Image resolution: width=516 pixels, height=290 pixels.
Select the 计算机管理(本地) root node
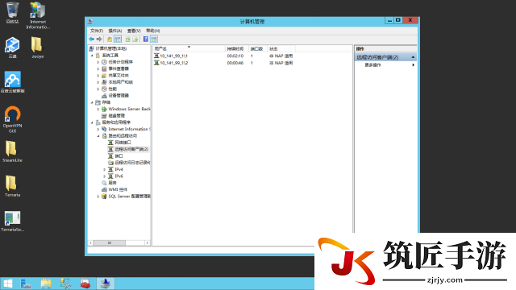tap(111, 48)
